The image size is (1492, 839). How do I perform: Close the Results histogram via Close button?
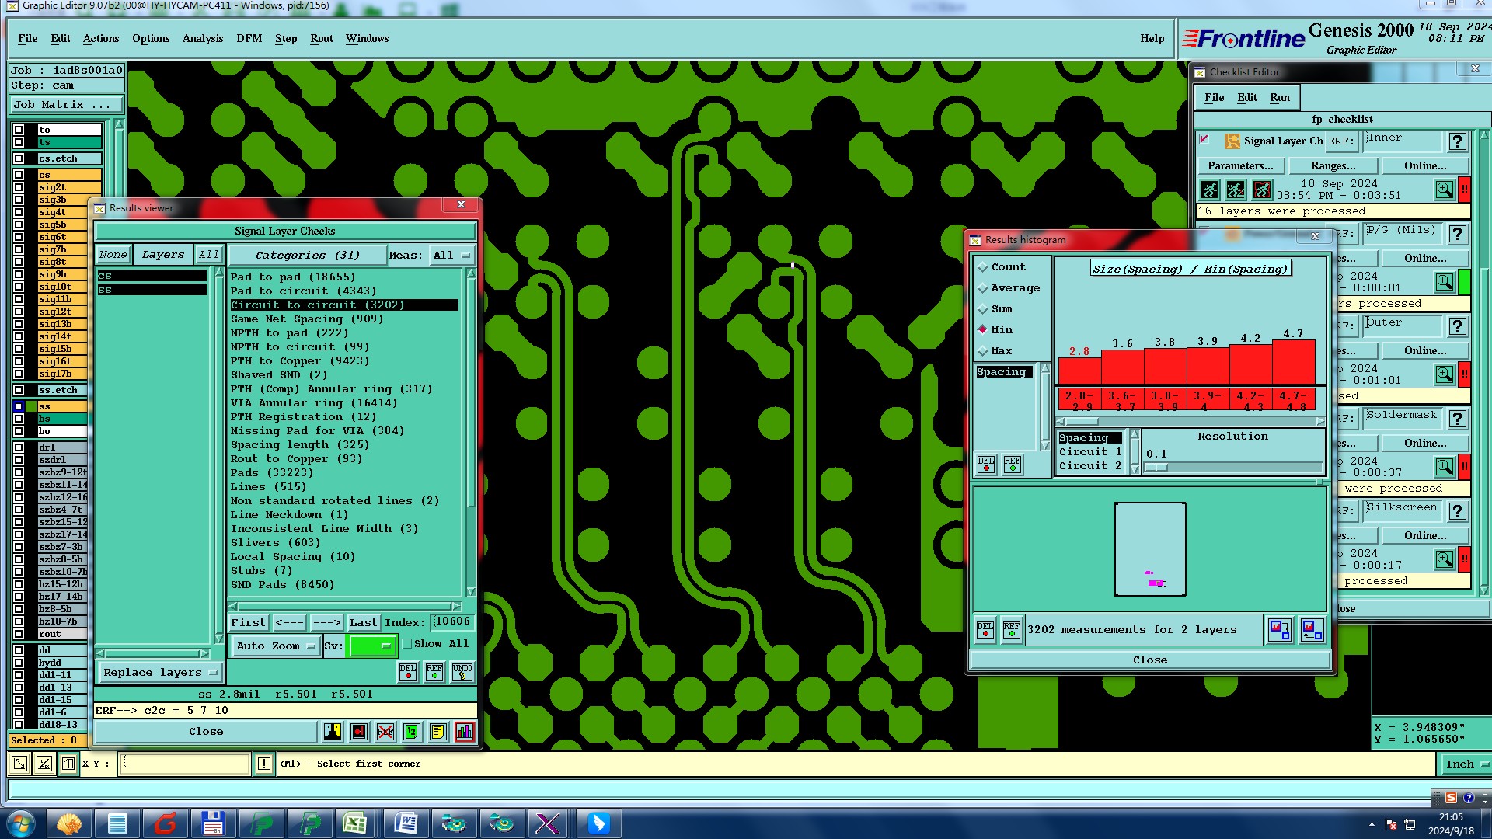(x=1150, y=660)
